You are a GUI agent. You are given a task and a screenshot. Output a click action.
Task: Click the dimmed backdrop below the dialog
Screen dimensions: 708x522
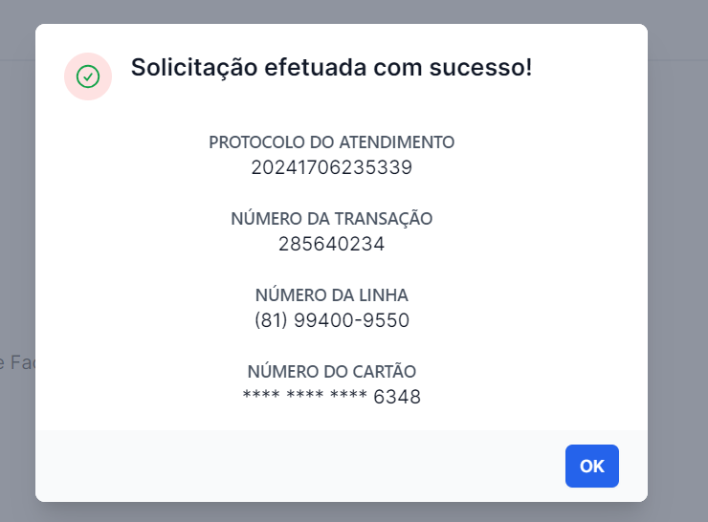click(342, 512)
